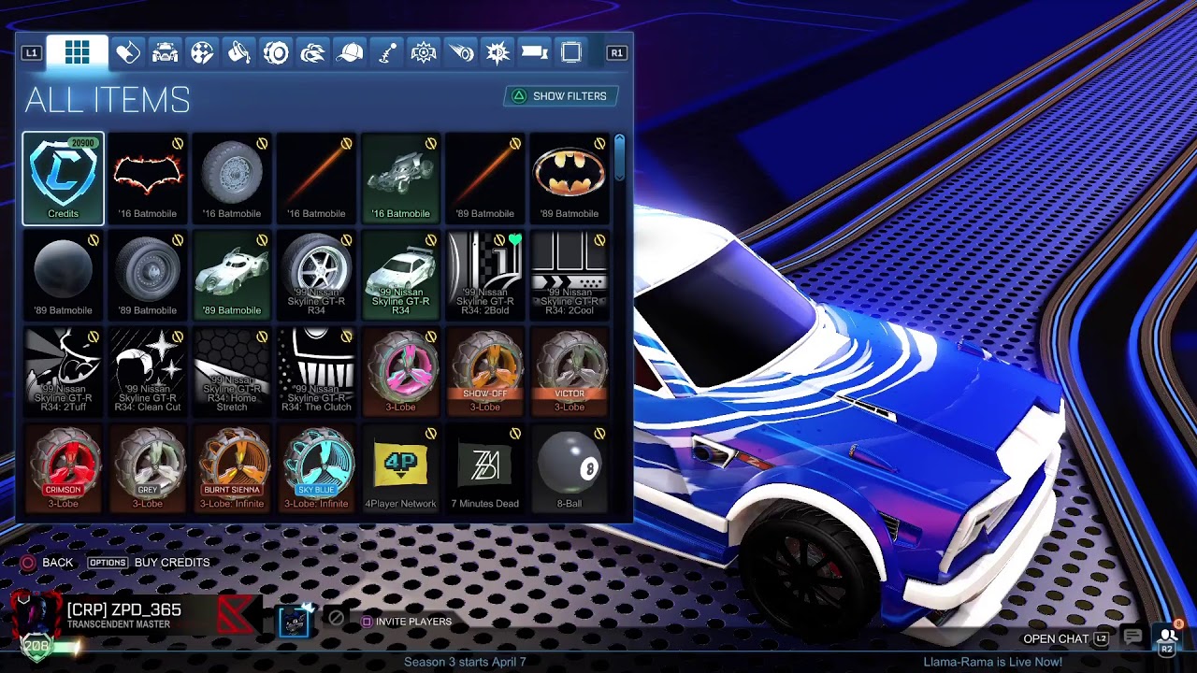Click 'Season 3 starts April 7' news text
Image resolution: width=1197 pixels, height=673 pixels.
(x=465, y=662)
